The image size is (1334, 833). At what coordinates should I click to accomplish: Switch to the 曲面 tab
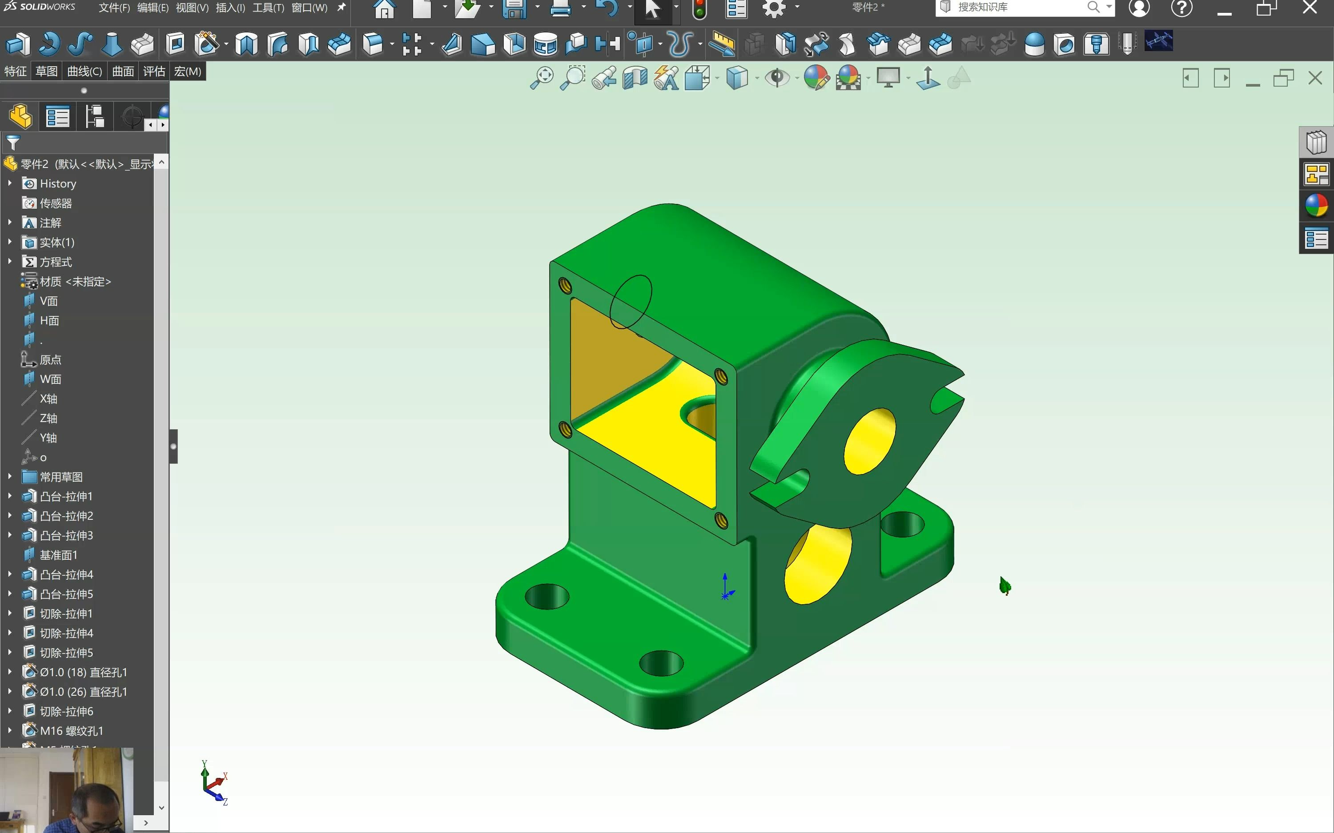123,71
